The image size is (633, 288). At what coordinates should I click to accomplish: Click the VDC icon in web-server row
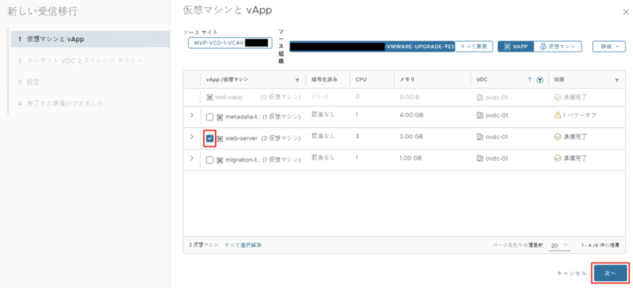click(x=480, y=137)
